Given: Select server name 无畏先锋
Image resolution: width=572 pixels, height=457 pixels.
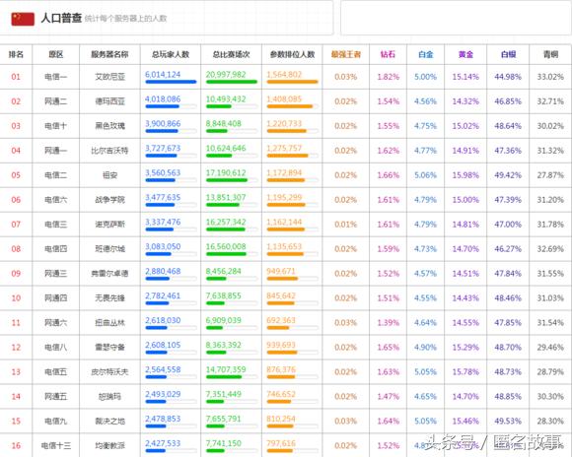Looking at the screenshot, I should 109,298.
